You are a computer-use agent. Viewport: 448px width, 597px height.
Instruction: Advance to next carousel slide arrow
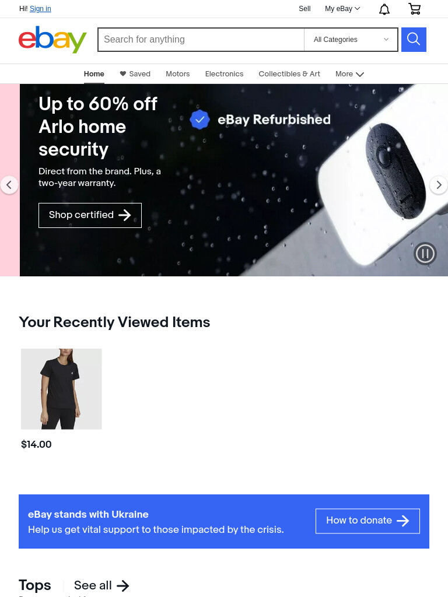439,185
